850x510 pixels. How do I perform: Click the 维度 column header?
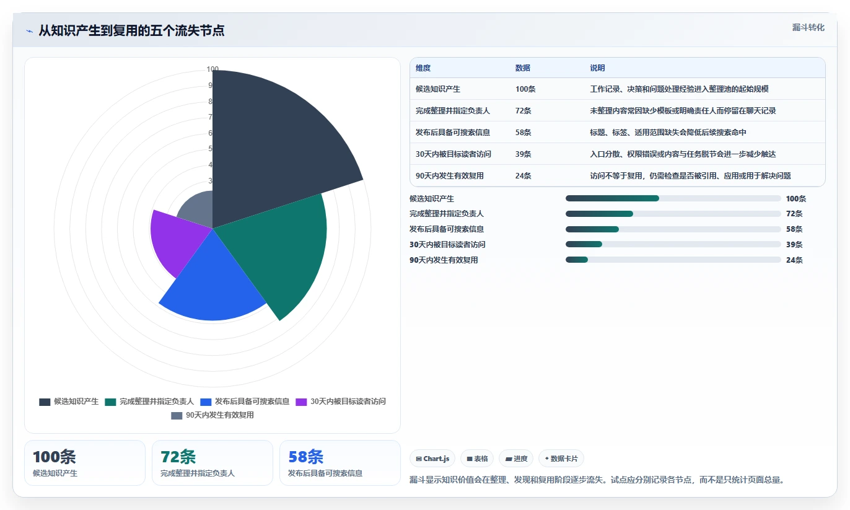[423, 68]
